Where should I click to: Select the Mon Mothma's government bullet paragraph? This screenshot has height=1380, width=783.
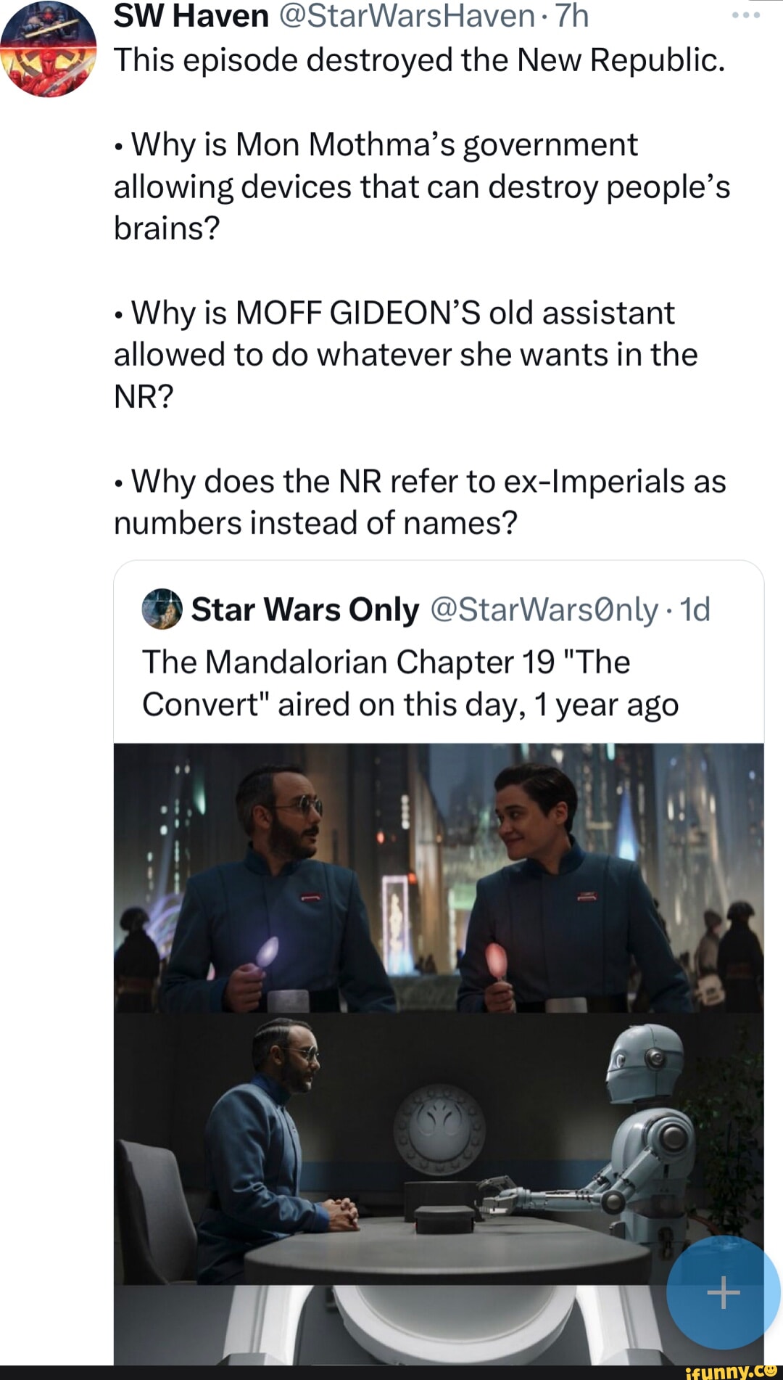(x=422, y=186)
